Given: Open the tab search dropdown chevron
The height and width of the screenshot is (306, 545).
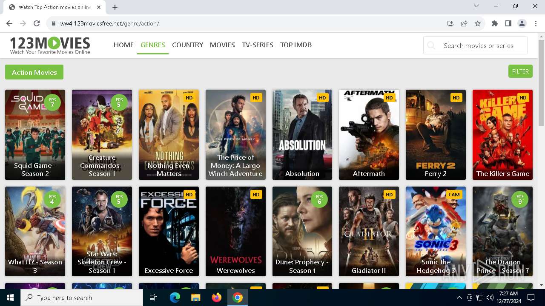Looking at the screenshot, I should (476, 6).
